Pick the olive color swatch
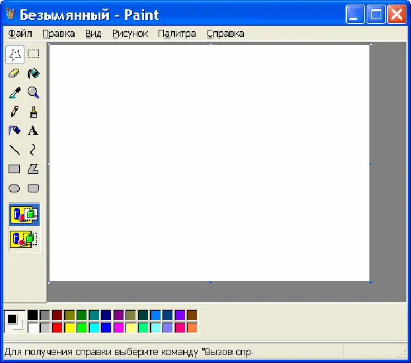 coord(69,315)
